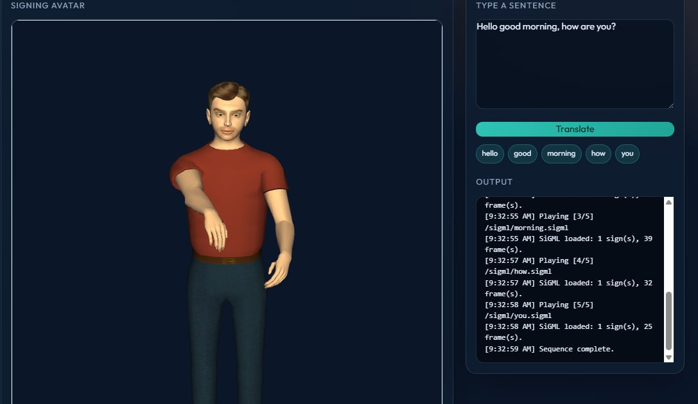This screenshot has width=698, height=404.
Task: Click the '/sigml/morning.sigml' log line
Action: coord(526,228)
